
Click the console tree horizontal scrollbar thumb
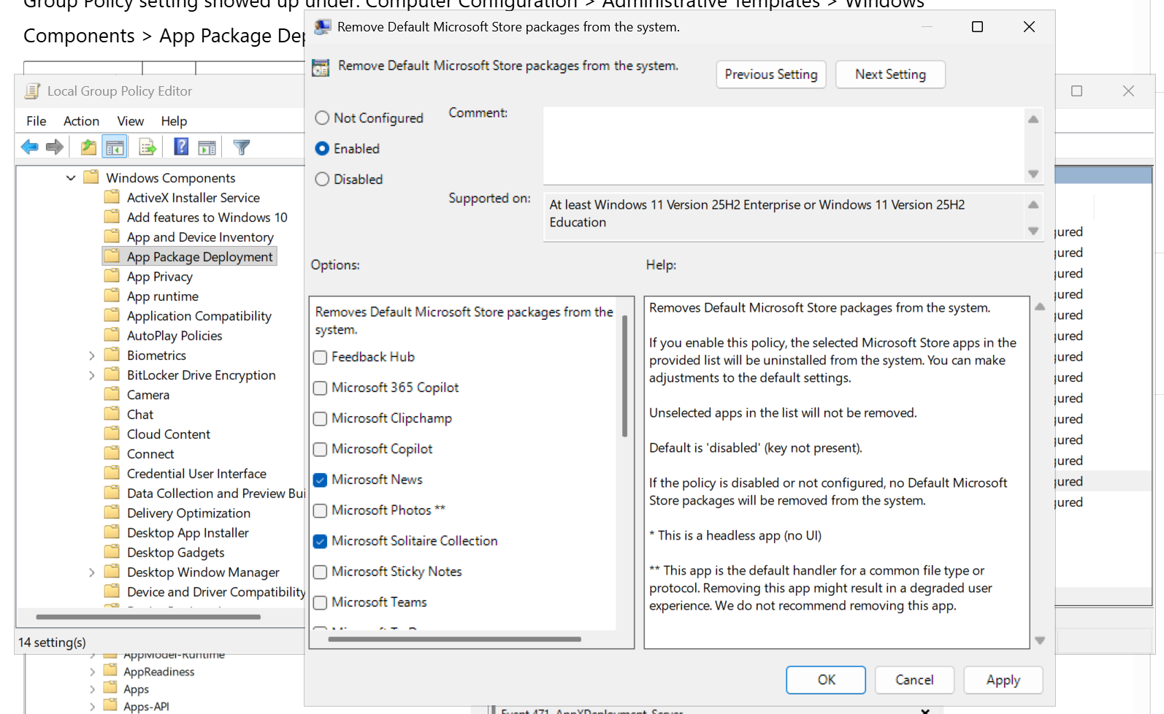(x=148, y=617)
